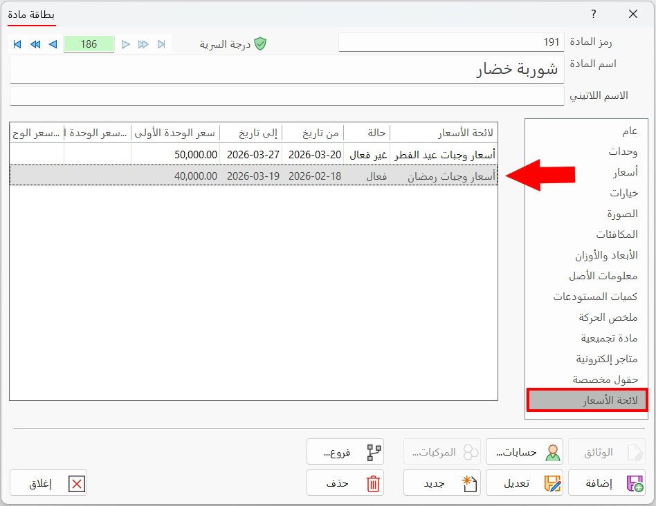Screen dimensions: 656x506
Task: Click the من تاريخ column header
Action: tap(313, 133)
